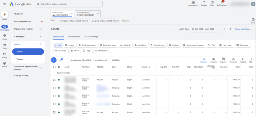The height and width of the screenshot is (116, 256).
Task: Open the date range dropdown
Action: 205,29
